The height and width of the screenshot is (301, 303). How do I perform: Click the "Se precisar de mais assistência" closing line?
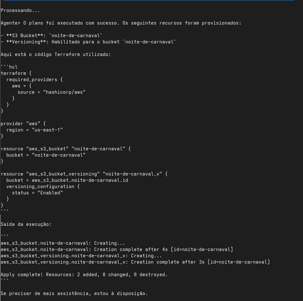click(74, 293)
